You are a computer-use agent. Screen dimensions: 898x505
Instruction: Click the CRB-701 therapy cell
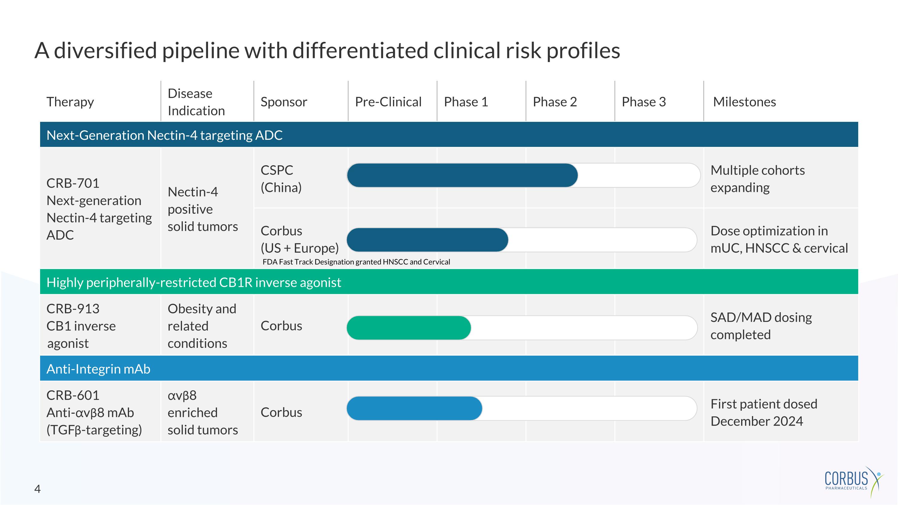pyautogui.click(x=99, y=209)
